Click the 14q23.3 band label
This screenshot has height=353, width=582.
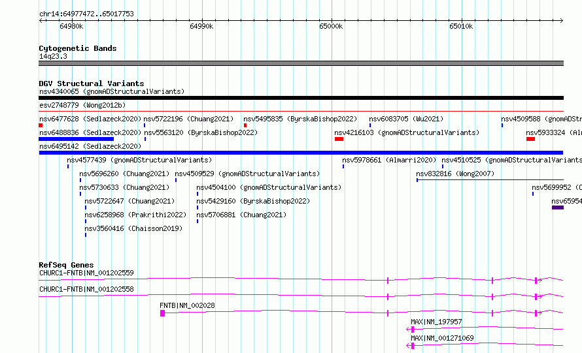[53, 56]
